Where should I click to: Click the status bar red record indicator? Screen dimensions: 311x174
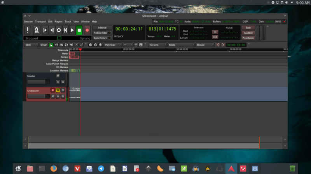284,22
